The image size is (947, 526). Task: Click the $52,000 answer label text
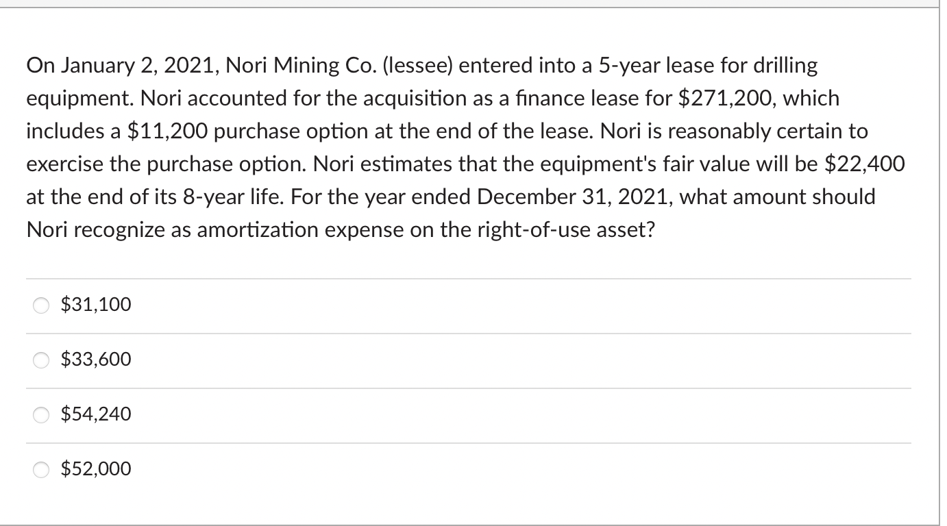tap(95, 469)
